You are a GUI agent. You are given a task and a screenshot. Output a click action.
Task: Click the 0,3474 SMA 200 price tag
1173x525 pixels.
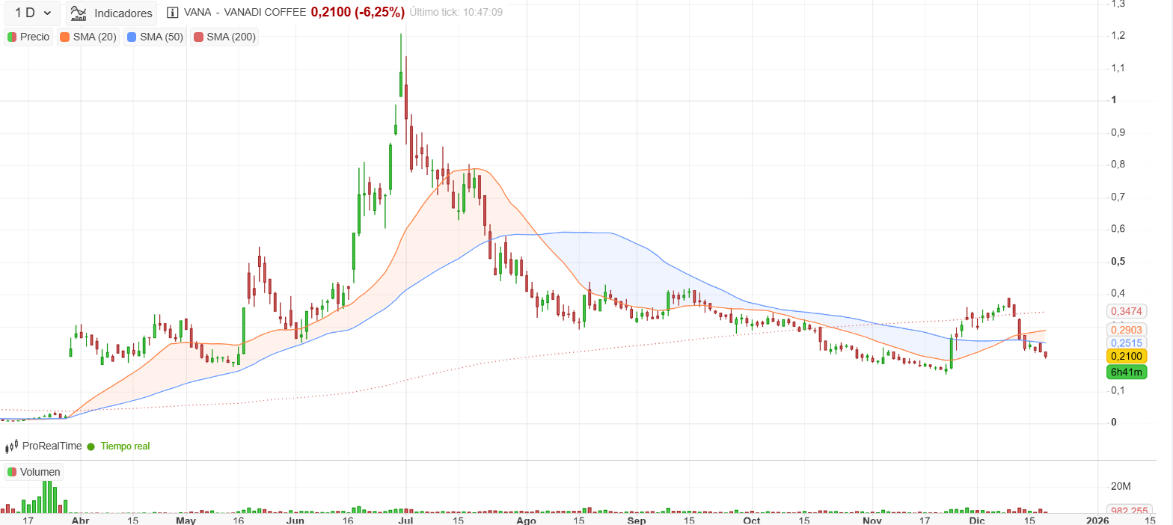(x=1126, y=310)
